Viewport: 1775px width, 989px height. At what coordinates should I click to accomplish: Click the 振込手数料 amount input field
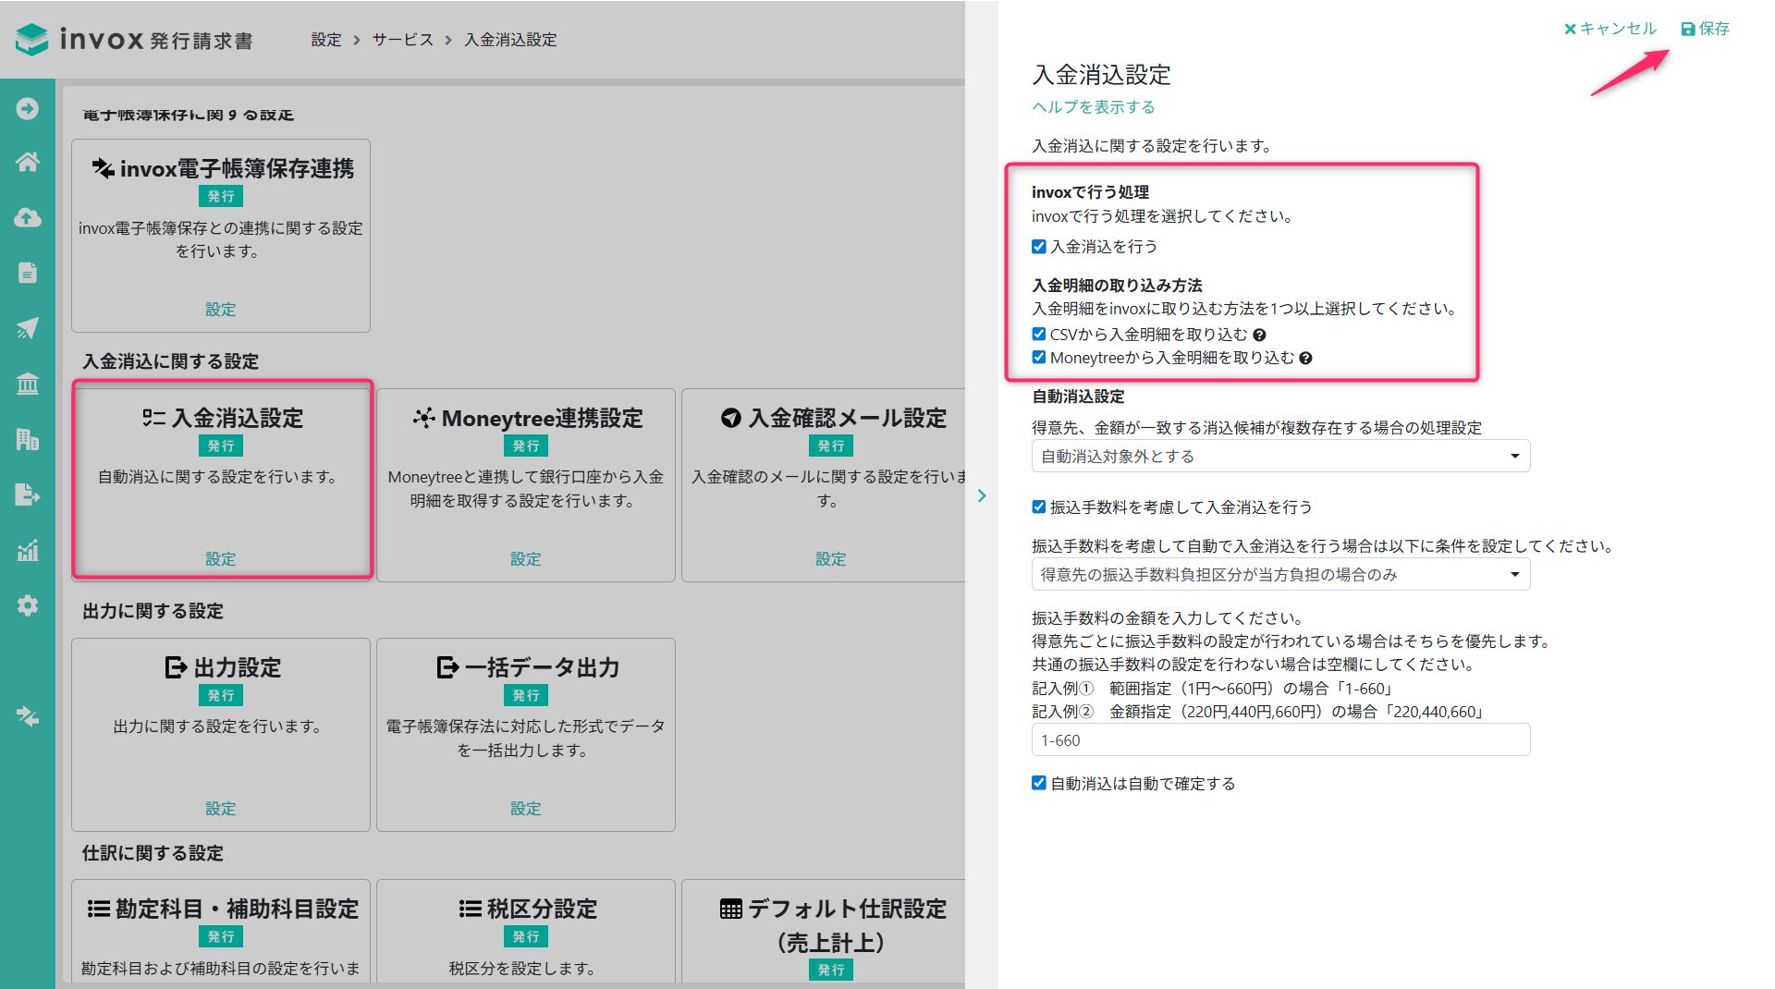(x=1280, y=740)
